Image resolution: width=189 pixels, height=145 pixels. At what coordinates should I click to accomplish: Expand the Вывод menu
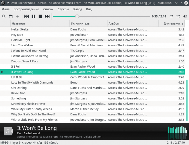pyautogui.click(x=77, y=9)
